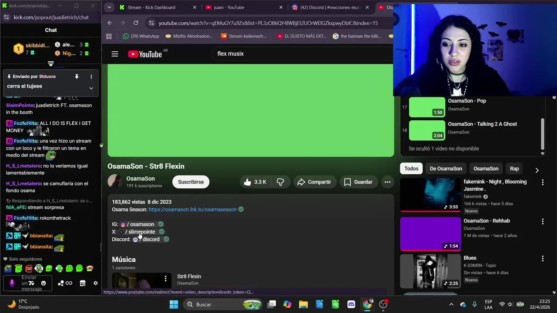The image size is (557, 313).
Task: Switch to Stream - Kick Dashboard tab
Action: tap(159, 7)
